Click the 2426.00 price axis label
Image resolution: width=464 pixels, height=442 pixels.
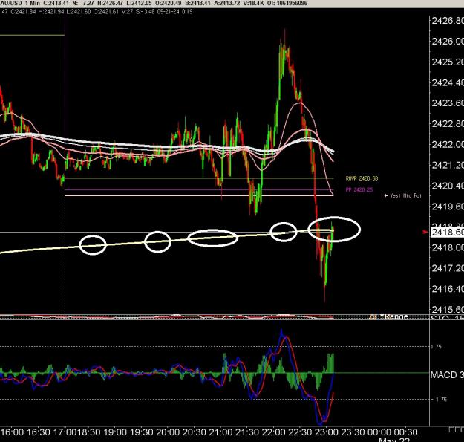click(x=448, y=41)
